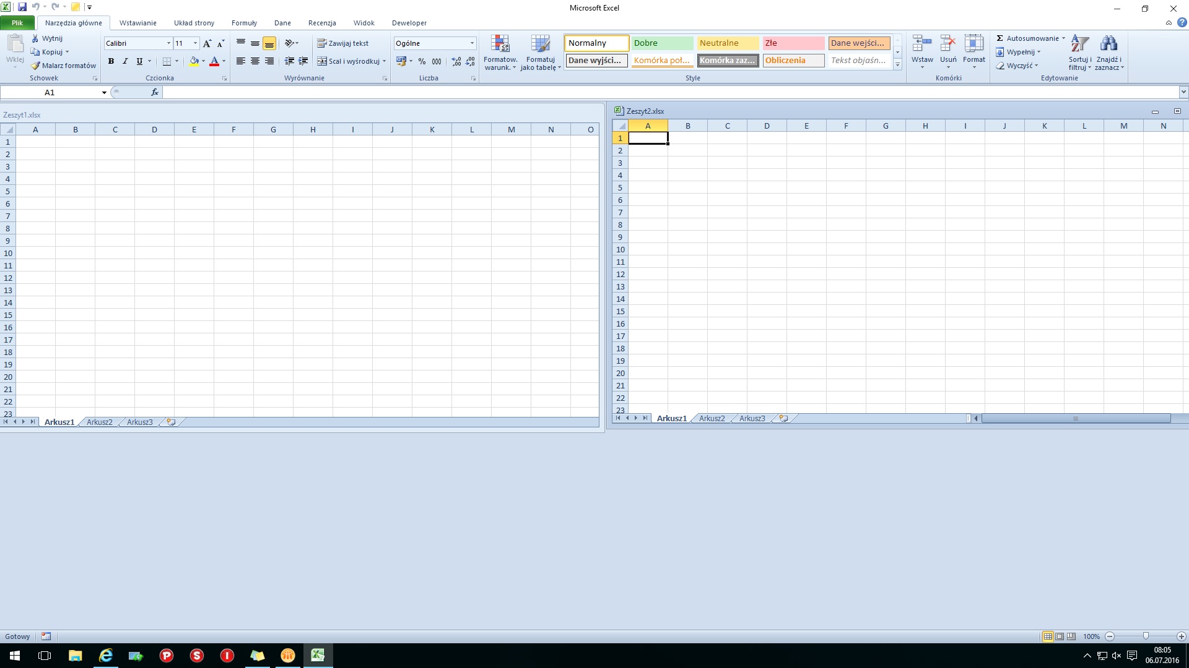Click the Cut (Wytnij) scissors icon

(35, 38)
